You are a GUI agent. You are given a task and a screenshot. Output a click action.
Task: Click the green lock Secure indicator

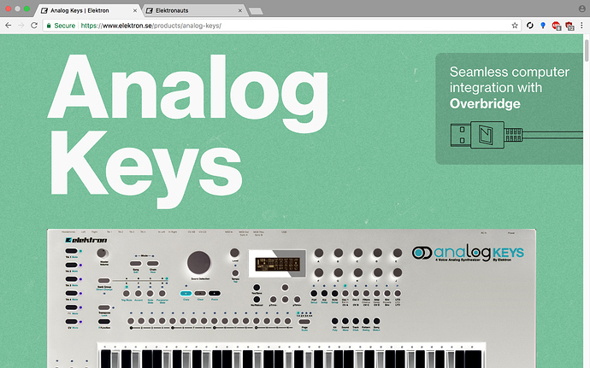coord(61,26)
